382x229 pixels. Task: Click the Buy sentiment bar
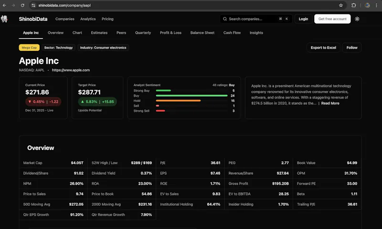192,96
